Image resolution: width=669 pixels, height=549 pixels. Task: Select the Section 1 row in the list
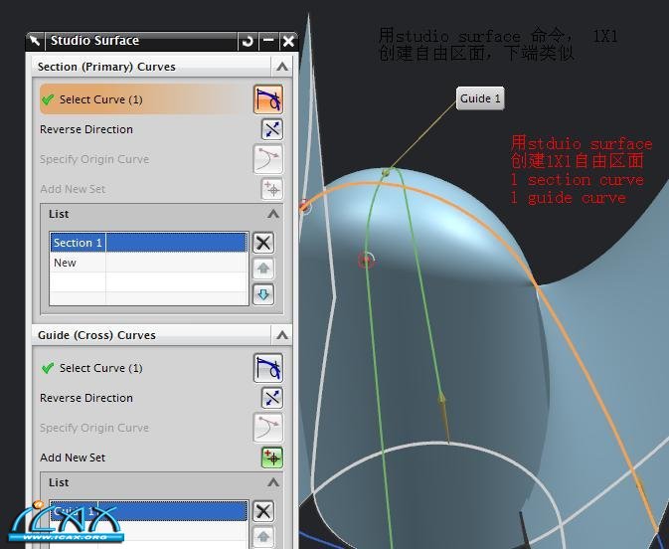[147, 243]
